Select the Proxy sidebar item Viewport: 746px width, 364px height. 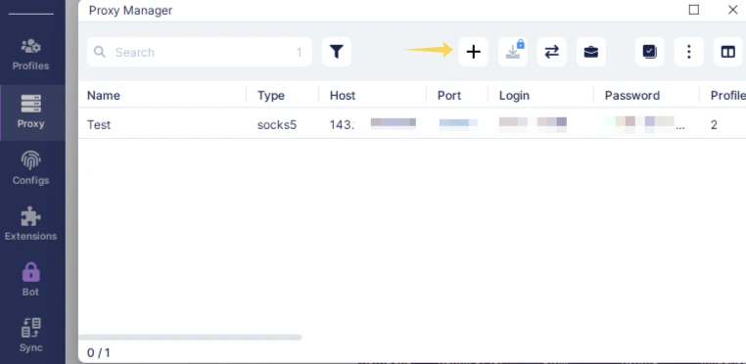tap(31, 113)
